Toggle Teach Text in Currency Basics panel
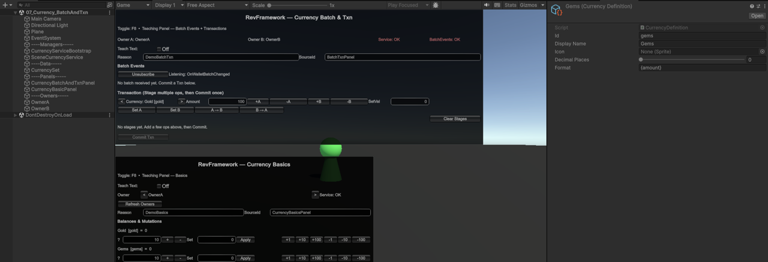Viewport: 768px width, 262px height. 159,186
